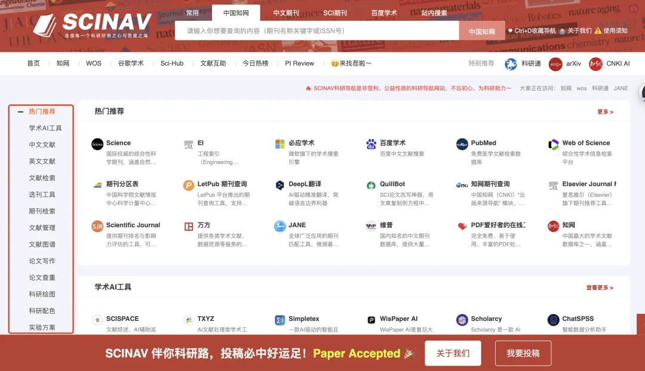The image size is (645, 371).
Task: Open the Simpletex icon
Action: tap(279, 320)
